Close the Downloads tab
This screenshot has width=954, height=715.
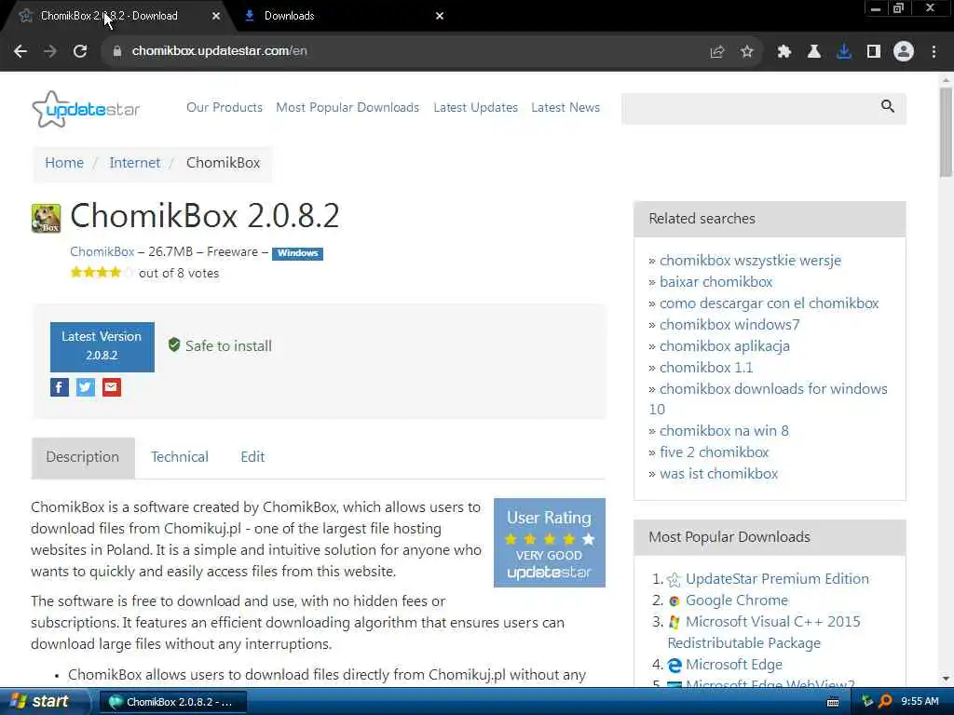click(440, 17)
